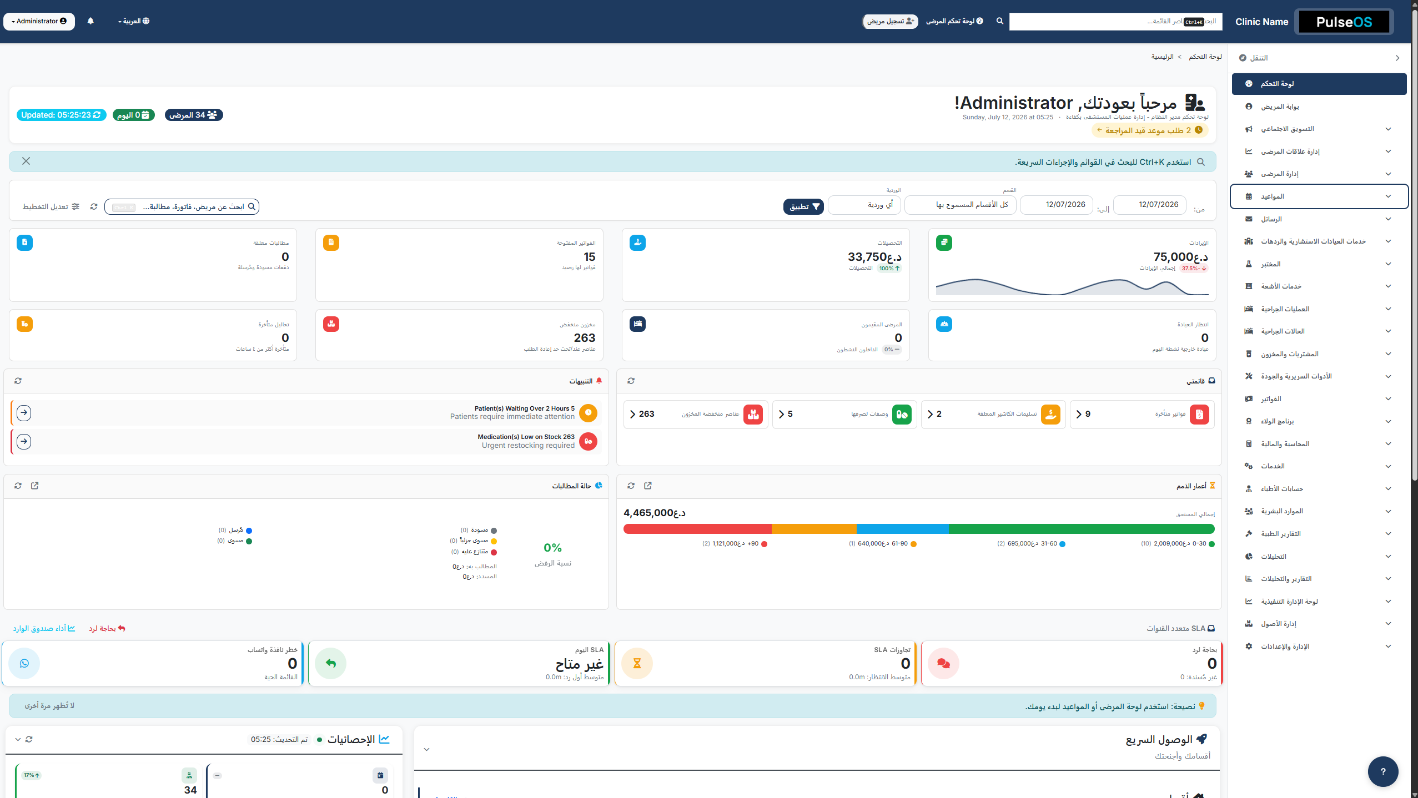Screen dimensions: 1418x798
Task: Click تعديل التخطيط edit layout button
Action: coord(51,206)
